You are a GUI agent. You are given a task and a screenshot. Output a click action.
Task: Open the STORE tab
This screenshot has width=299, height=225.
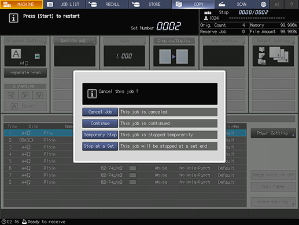click(150, 4)
